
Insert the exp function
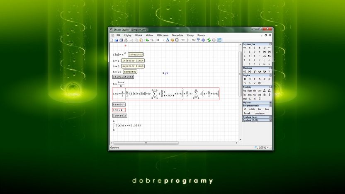click(245, 99)
